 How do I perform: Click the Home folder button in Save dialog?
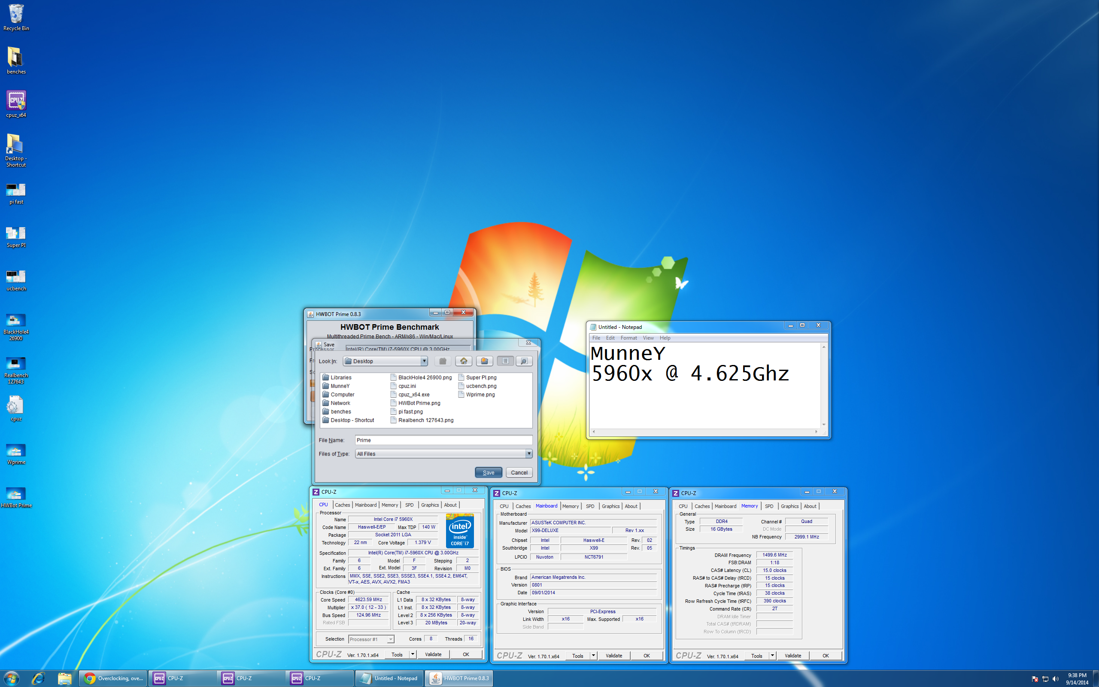click(x=463, y=361)
